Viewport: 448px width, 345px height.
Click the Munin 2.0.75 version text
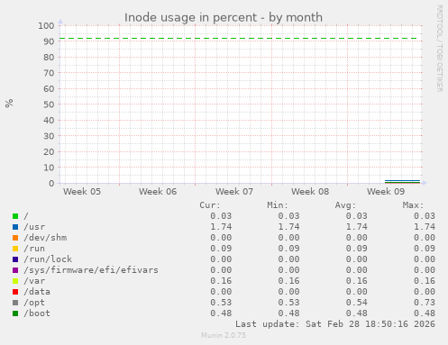[224, 335]
